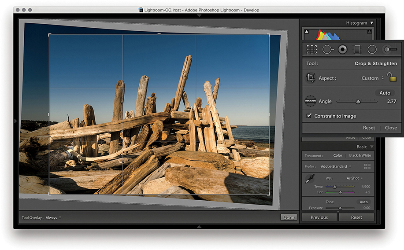The image size is (404, 250).
Task: Select the Adjustment Brush tool
Action: click(x=389, y=49)
